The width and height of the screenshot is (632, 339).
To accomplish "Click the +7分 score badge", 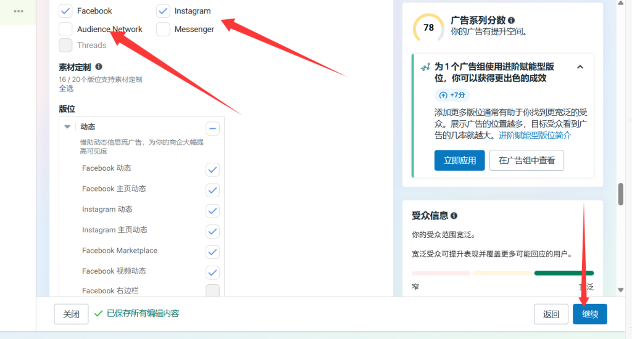I will point(452,95).
